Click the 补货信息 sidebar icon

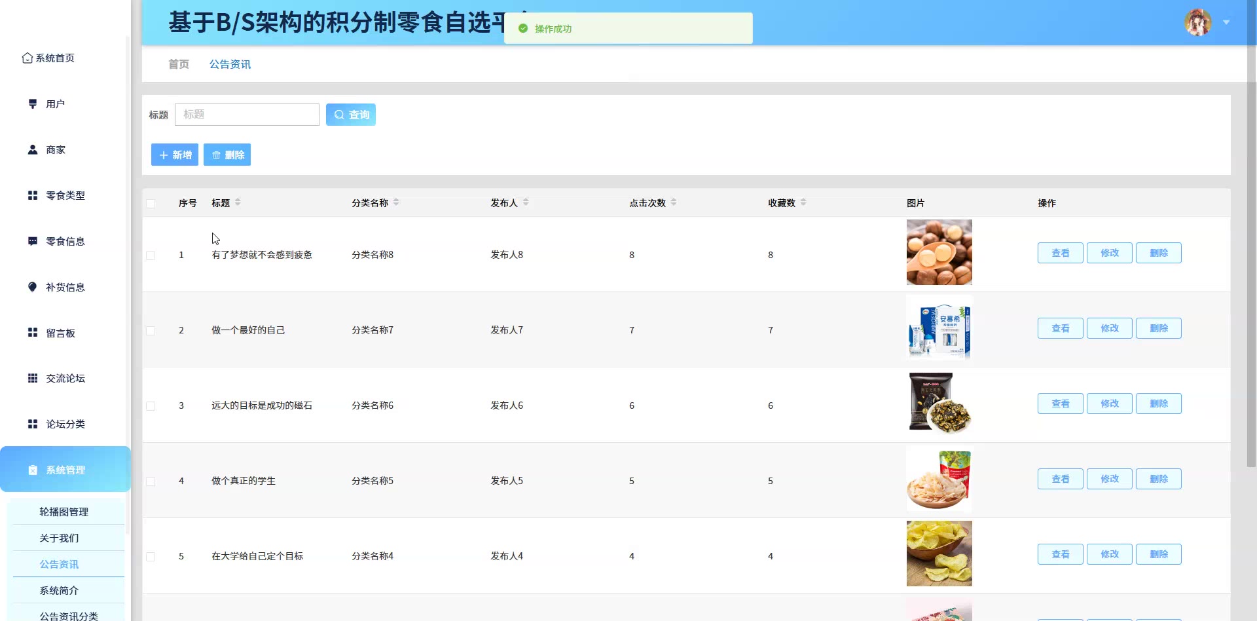click(33, 287)
